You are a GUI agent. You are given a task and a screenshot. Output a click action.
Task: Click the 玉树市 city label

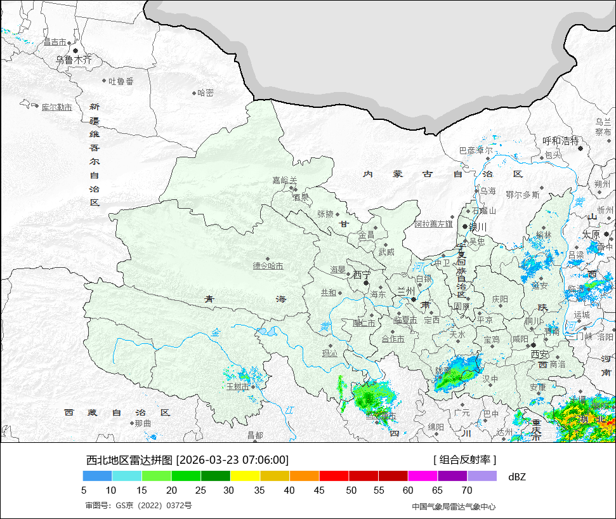(238, 386)
